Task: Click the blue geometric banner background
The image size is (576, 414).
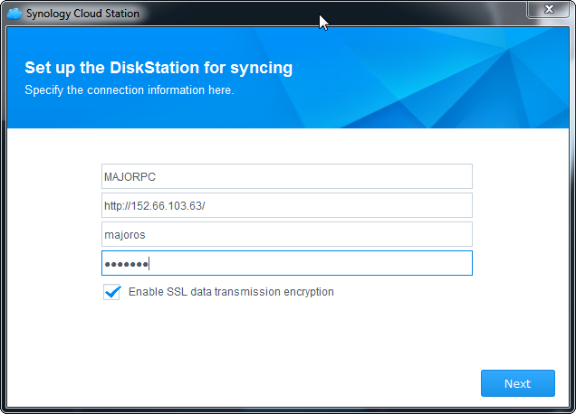Action: pyautogui.click(x=435, y=81)
